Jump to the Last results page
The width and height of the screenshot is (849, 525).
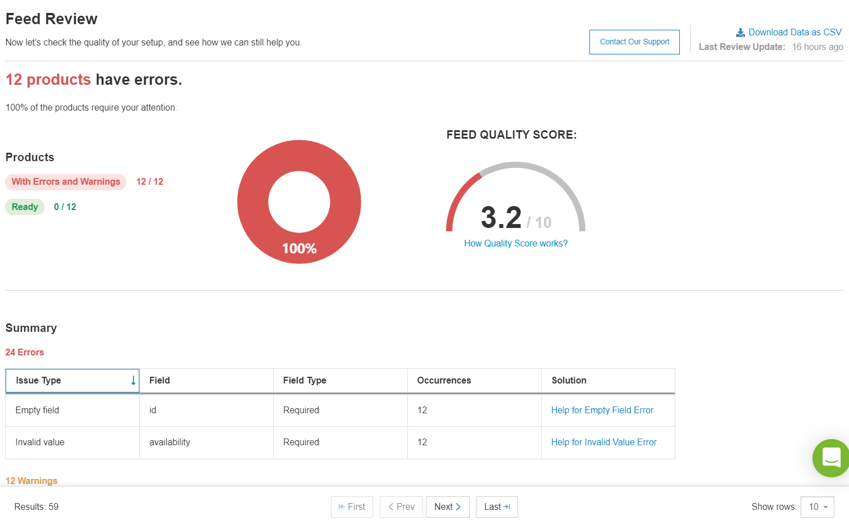(497, 507)
